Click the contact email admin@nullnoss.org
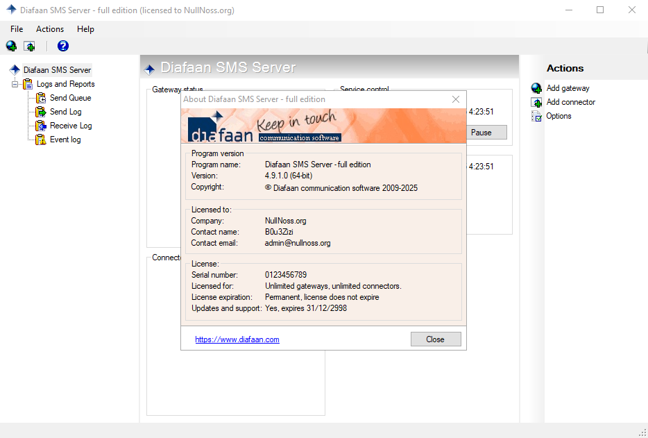648x438 pixels. pos(298,243)
